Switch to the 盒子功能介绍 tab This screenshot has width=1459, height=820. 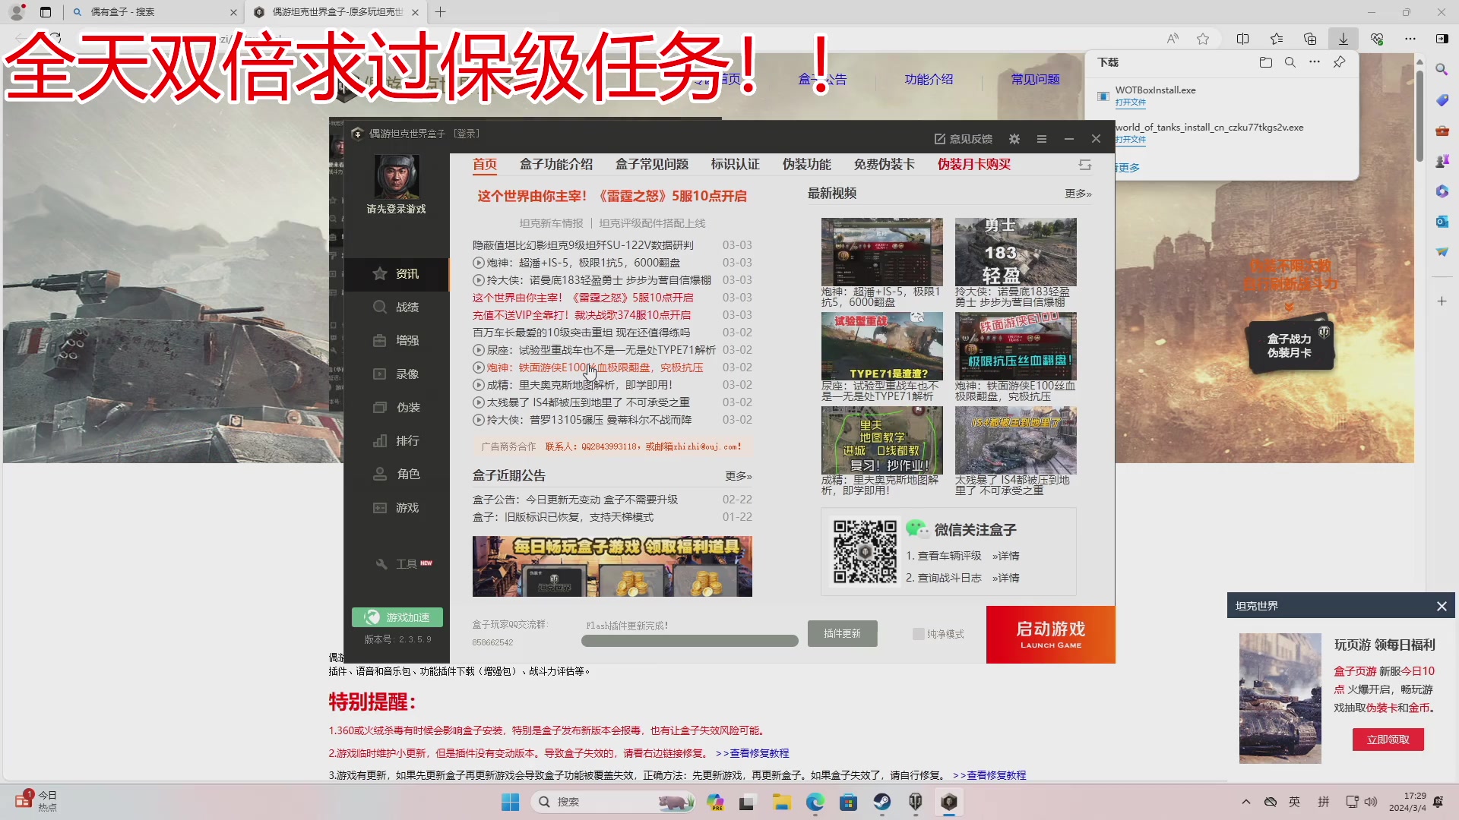556,165
